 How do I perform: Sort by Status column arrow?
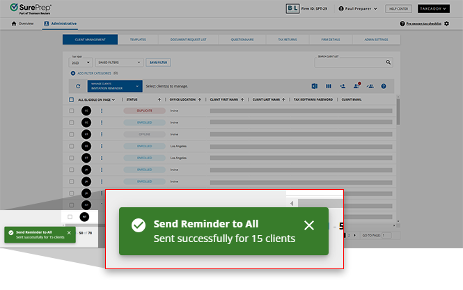[159, 99]
